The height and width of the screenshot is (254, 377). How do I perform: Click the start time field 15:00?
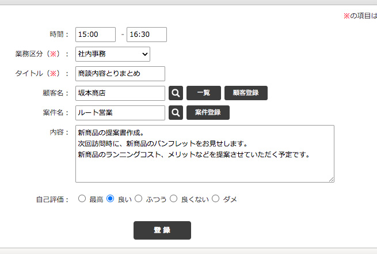[96, 35]
